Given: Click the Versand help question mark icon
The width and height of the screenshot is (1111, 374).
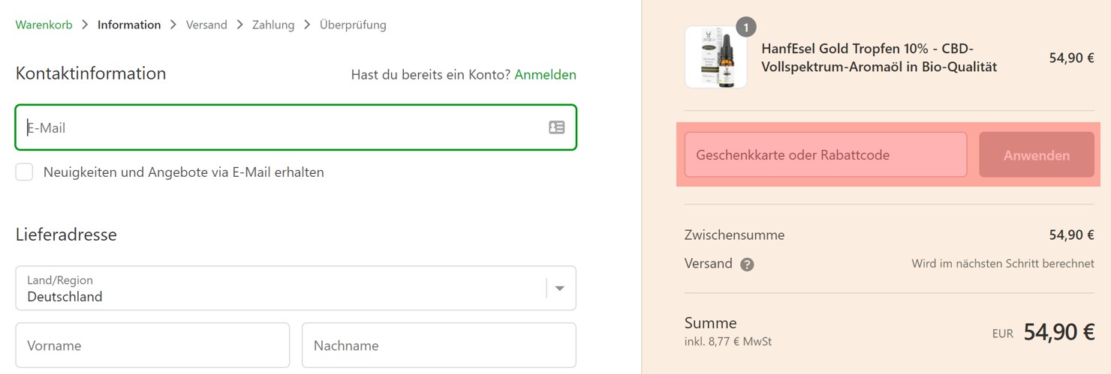Looking at the screenshot, I should pyautogui.click(x=747, y=265).
